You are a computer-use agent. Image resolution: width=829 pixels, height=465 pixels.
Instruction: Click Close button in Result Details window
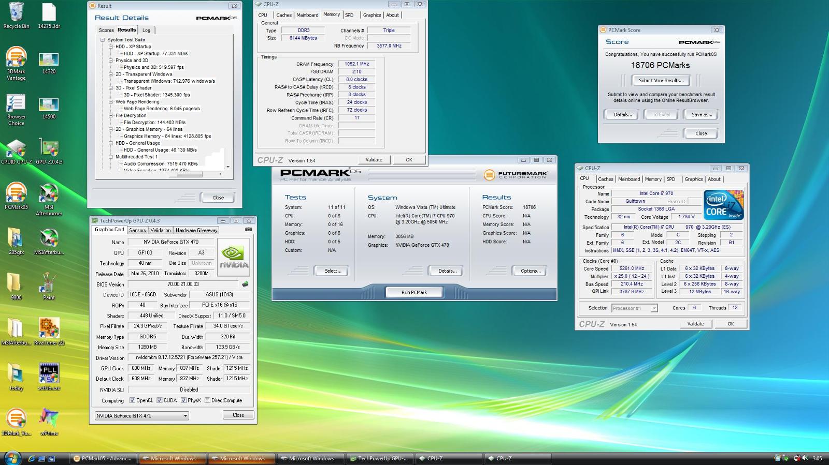pos(218,198)
